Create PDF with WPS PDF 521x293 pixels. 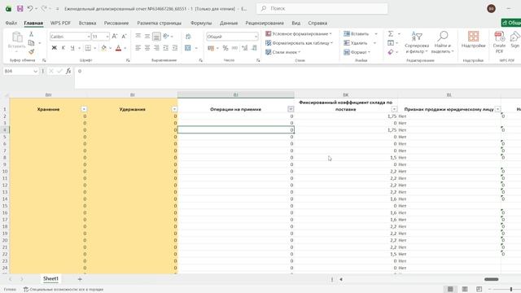499,42
